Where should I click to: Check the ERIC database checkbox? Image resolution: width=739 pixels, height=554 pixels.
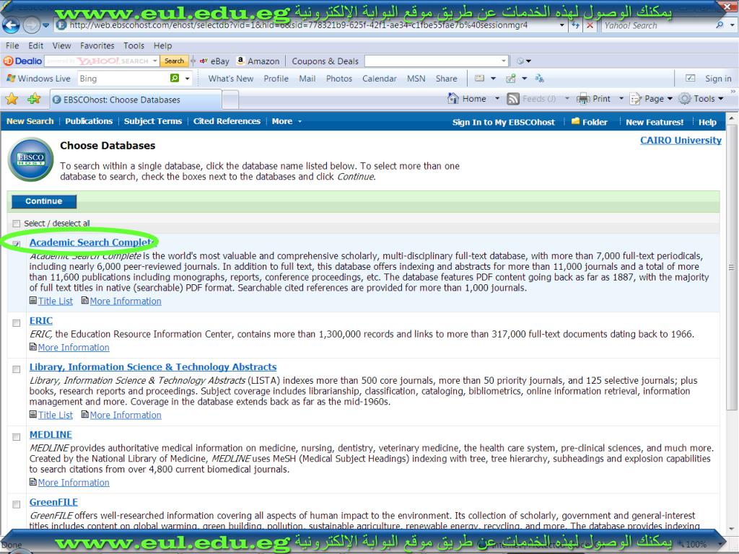tap(17, 322)
